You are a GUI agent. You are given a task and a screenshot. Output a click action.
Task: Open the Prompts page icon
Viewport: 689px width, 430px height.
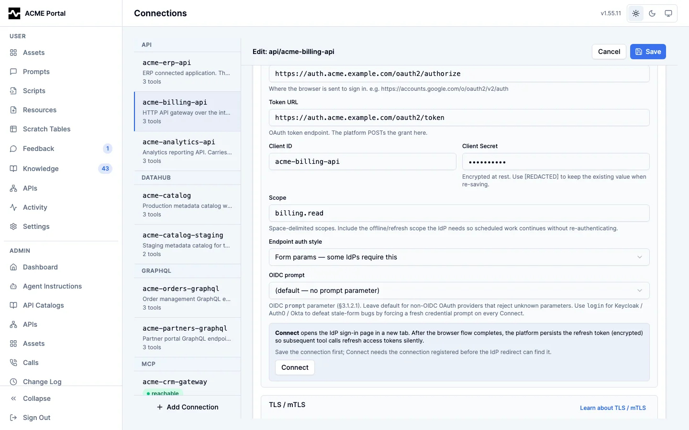tap(13, 72)
